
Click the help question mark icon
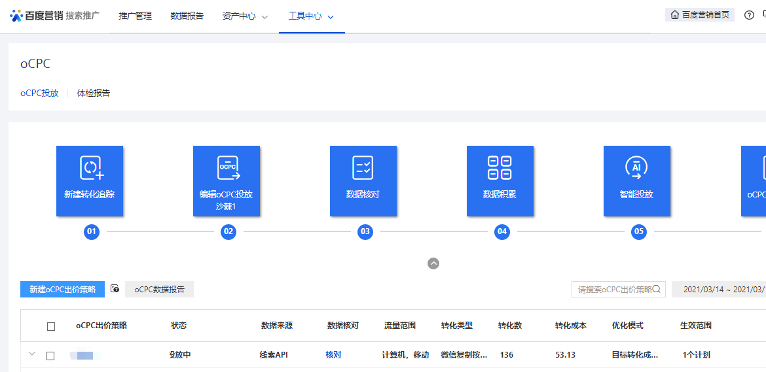point(749,15)
